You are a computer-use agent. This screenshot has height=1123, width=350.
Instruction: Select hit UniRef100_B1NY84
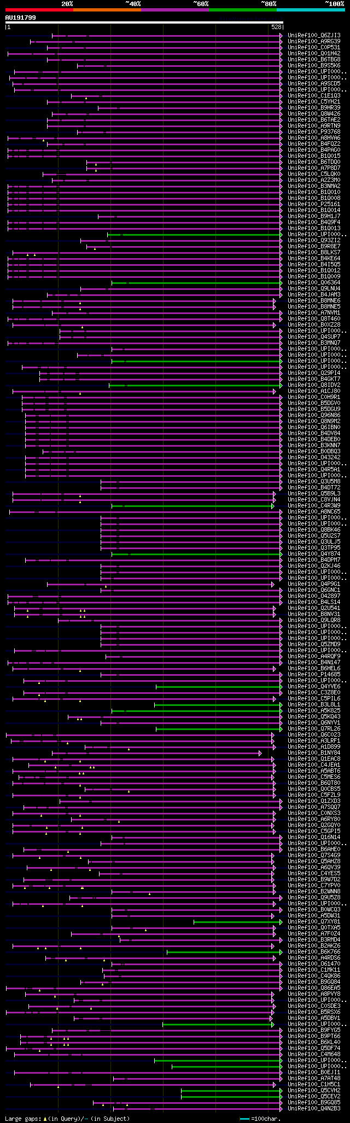pyautogui.click(x=314, y=753)
